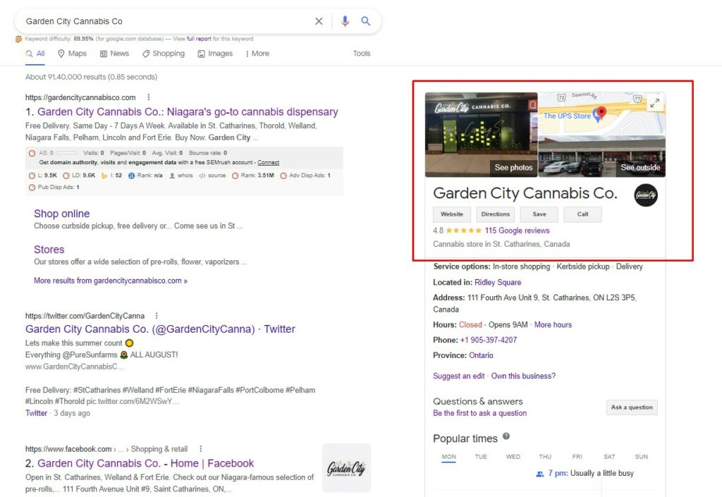Click the Twitter source link under tweet
The image size is (722, 497).
(37, 413)
